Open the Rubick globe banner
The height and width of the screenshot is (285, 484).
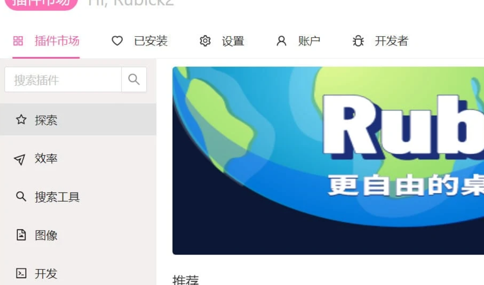tap(328, 160)
